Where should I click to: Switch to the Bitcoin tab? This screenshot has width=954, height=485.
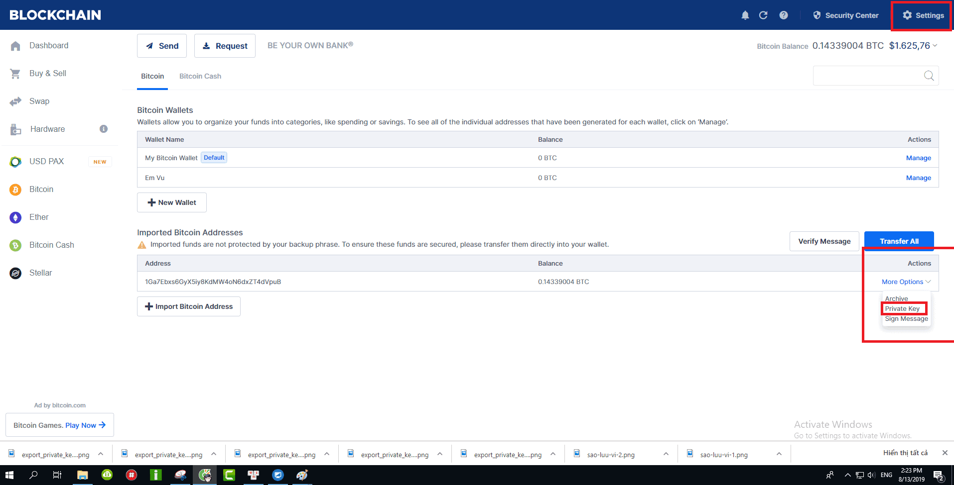(152, 76)
